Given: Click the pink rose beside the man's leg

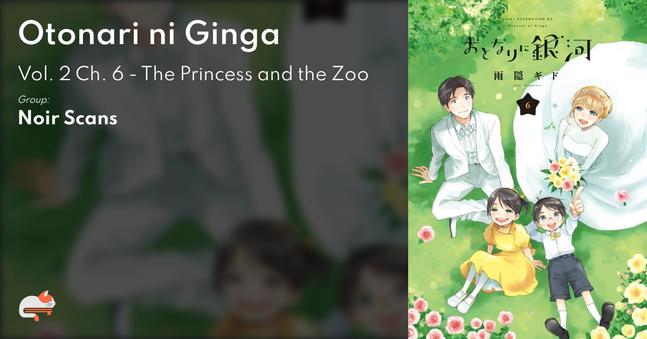Looking at the screenshot, I should click(x=426, y=234).
